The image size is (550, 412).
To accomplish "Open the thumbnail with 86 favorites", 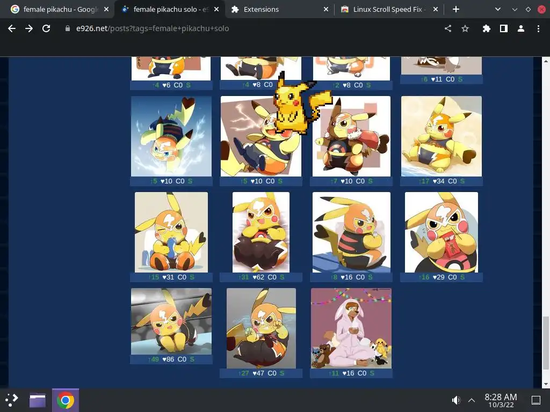I will point(171,321).
